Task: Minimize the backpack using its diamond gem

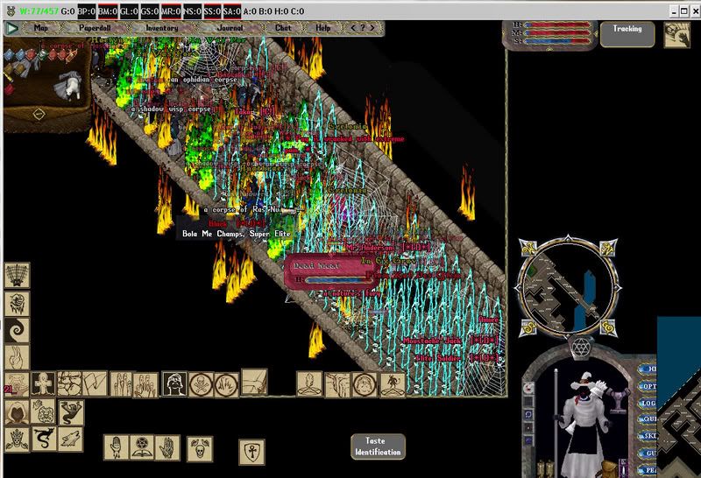Action: pos(39,115)
